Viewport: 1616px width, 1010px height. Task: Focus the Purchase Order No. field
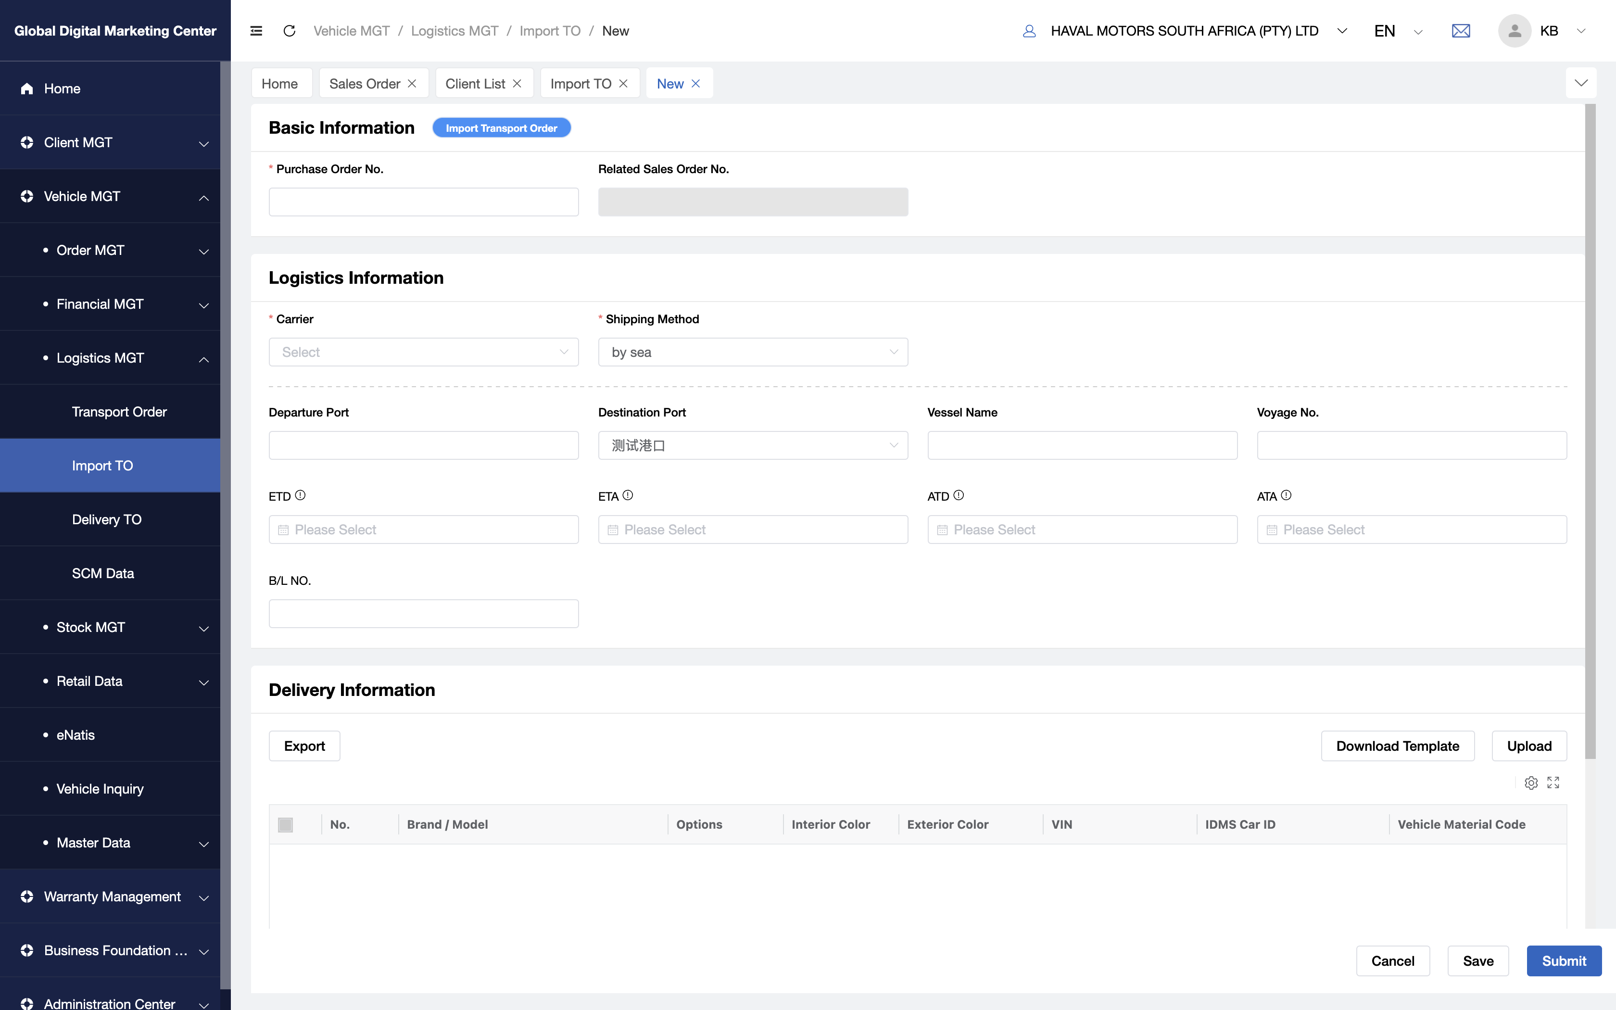pos(423,202)
